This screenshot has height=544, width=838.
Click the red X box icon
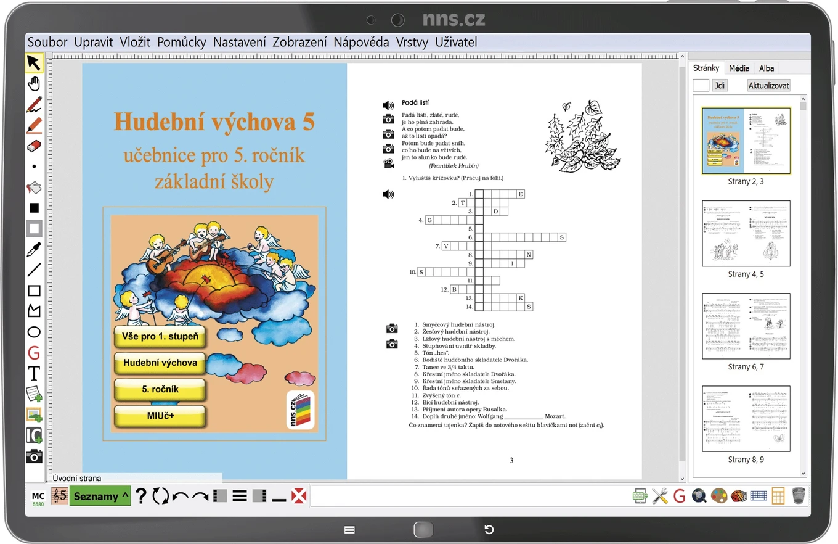[x=299, y=496]
